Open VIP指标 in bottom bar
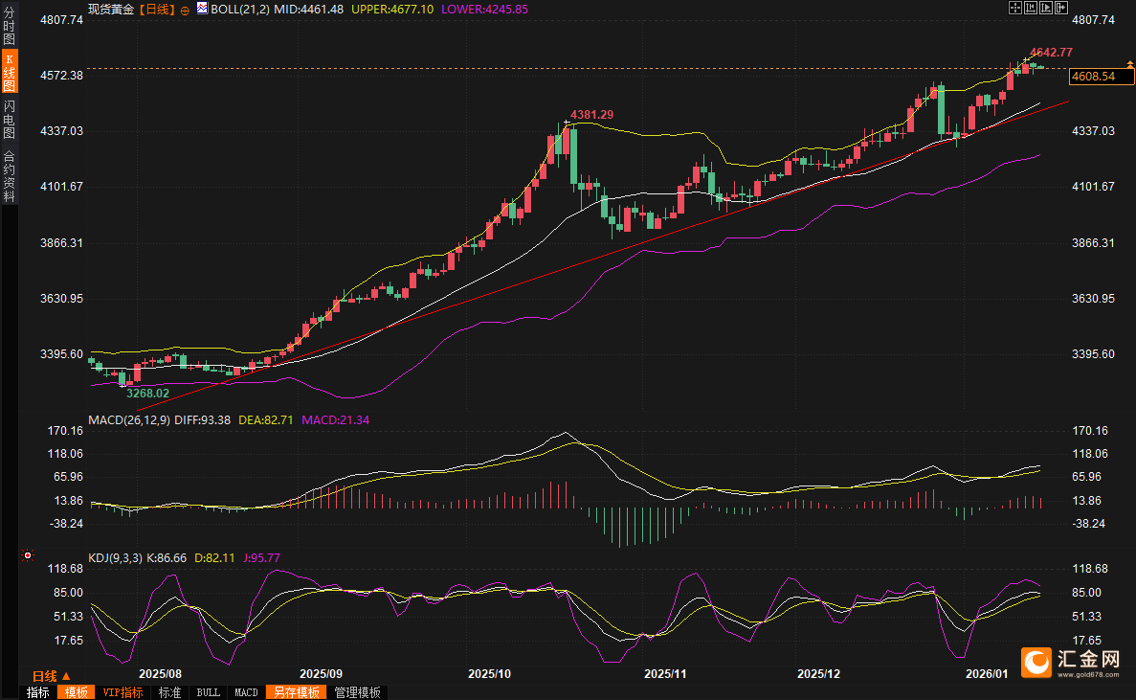The image size is (1136, 700). 123,692
